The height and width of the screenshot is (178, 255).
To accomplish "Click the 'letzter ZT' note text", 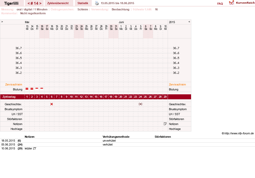I will tap(30, 148).
